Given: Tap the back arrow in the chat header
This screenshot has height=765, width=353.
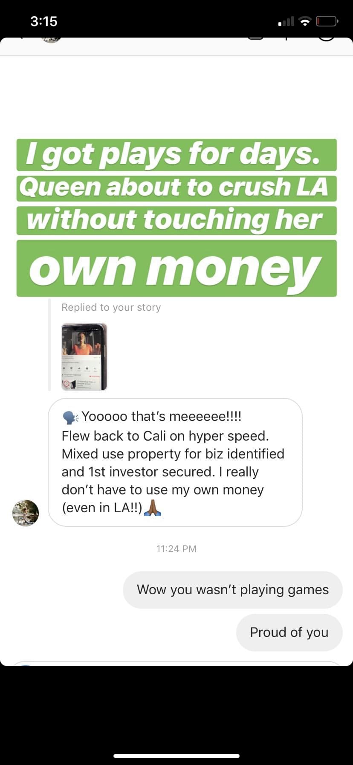Looking at the screenshot, I should [x=20, y=38].
